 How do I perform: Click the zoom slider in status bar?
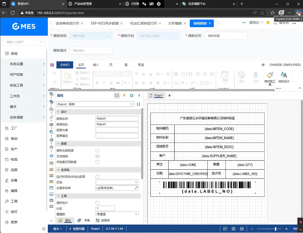pos(268,229)
